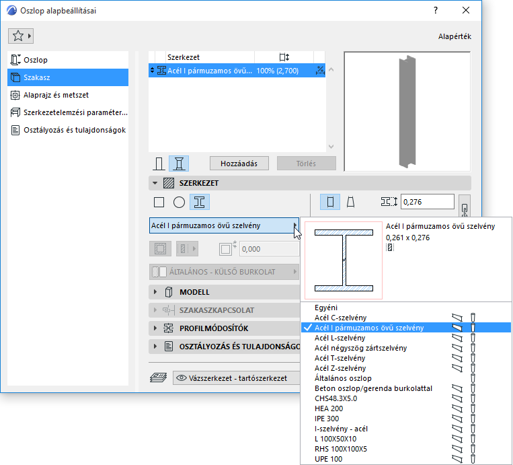The height and width of the screenshot is (465, 513).
Task: Choose RHS 100X100X5 profile
Action: (x=405, y=449)
